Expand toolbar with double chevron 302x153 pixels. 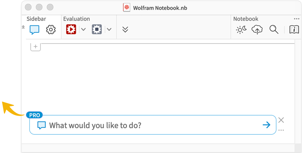[125, 29]
